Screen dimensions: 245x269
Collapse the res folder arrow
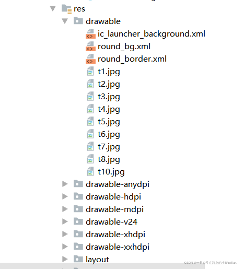coord(53,8)
